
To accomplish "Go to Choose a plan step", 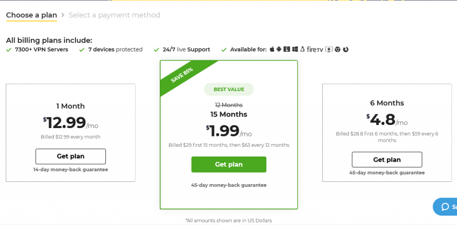I will coord(32,15).
